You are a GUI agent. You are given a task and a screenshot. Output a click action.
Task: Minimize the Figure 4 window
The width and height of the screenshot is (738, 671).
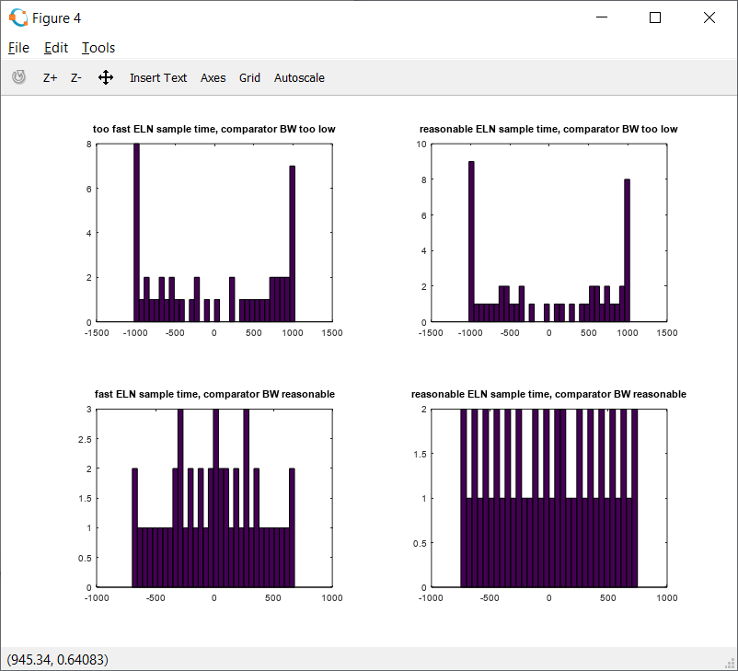pos(602,17)
